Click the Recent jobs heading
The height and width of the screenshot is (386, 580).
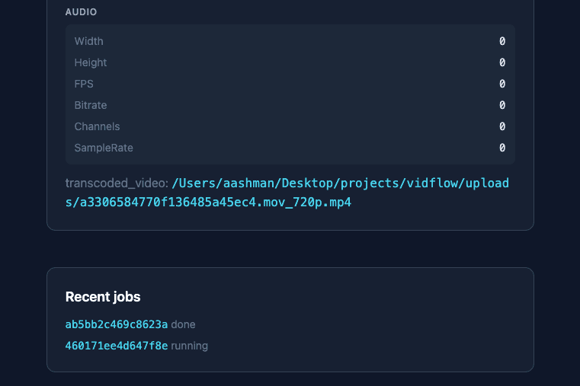(103, 297)
